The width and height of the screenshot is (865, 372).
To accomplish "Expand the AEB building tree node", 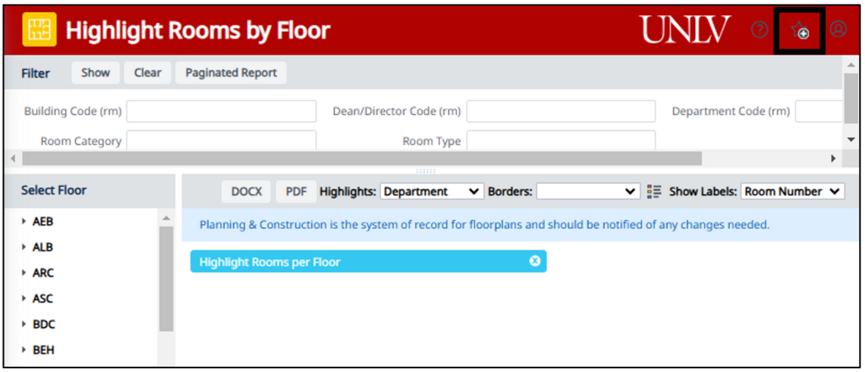I will click(24, 222).
